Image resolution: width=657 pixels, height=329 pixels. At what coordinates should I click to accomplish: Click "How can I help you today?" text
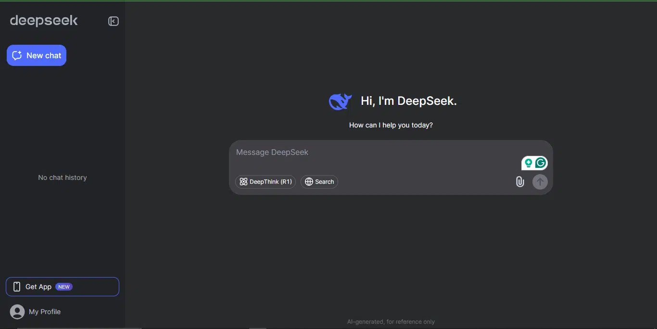(x=391, y=125)
